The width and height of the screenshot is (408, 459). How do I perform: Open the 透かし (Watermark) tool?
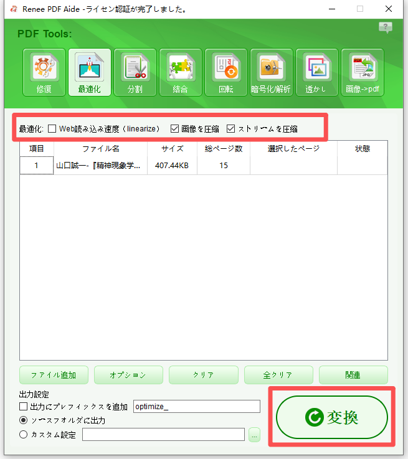tap(317, 72)
